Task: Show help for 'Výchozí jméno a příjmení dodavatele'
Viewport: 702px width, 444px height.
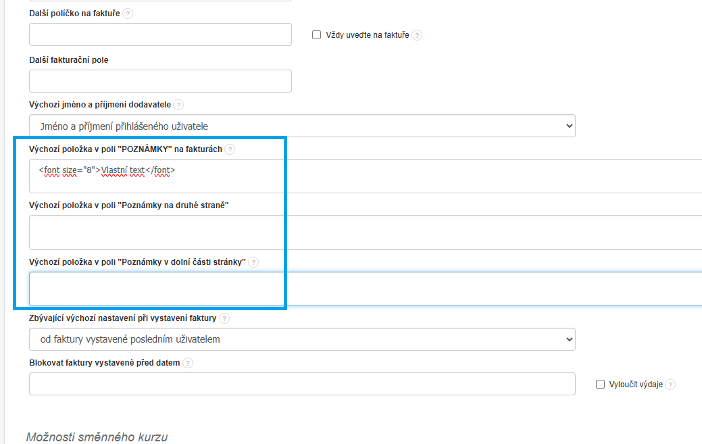Action: [178, 105]
